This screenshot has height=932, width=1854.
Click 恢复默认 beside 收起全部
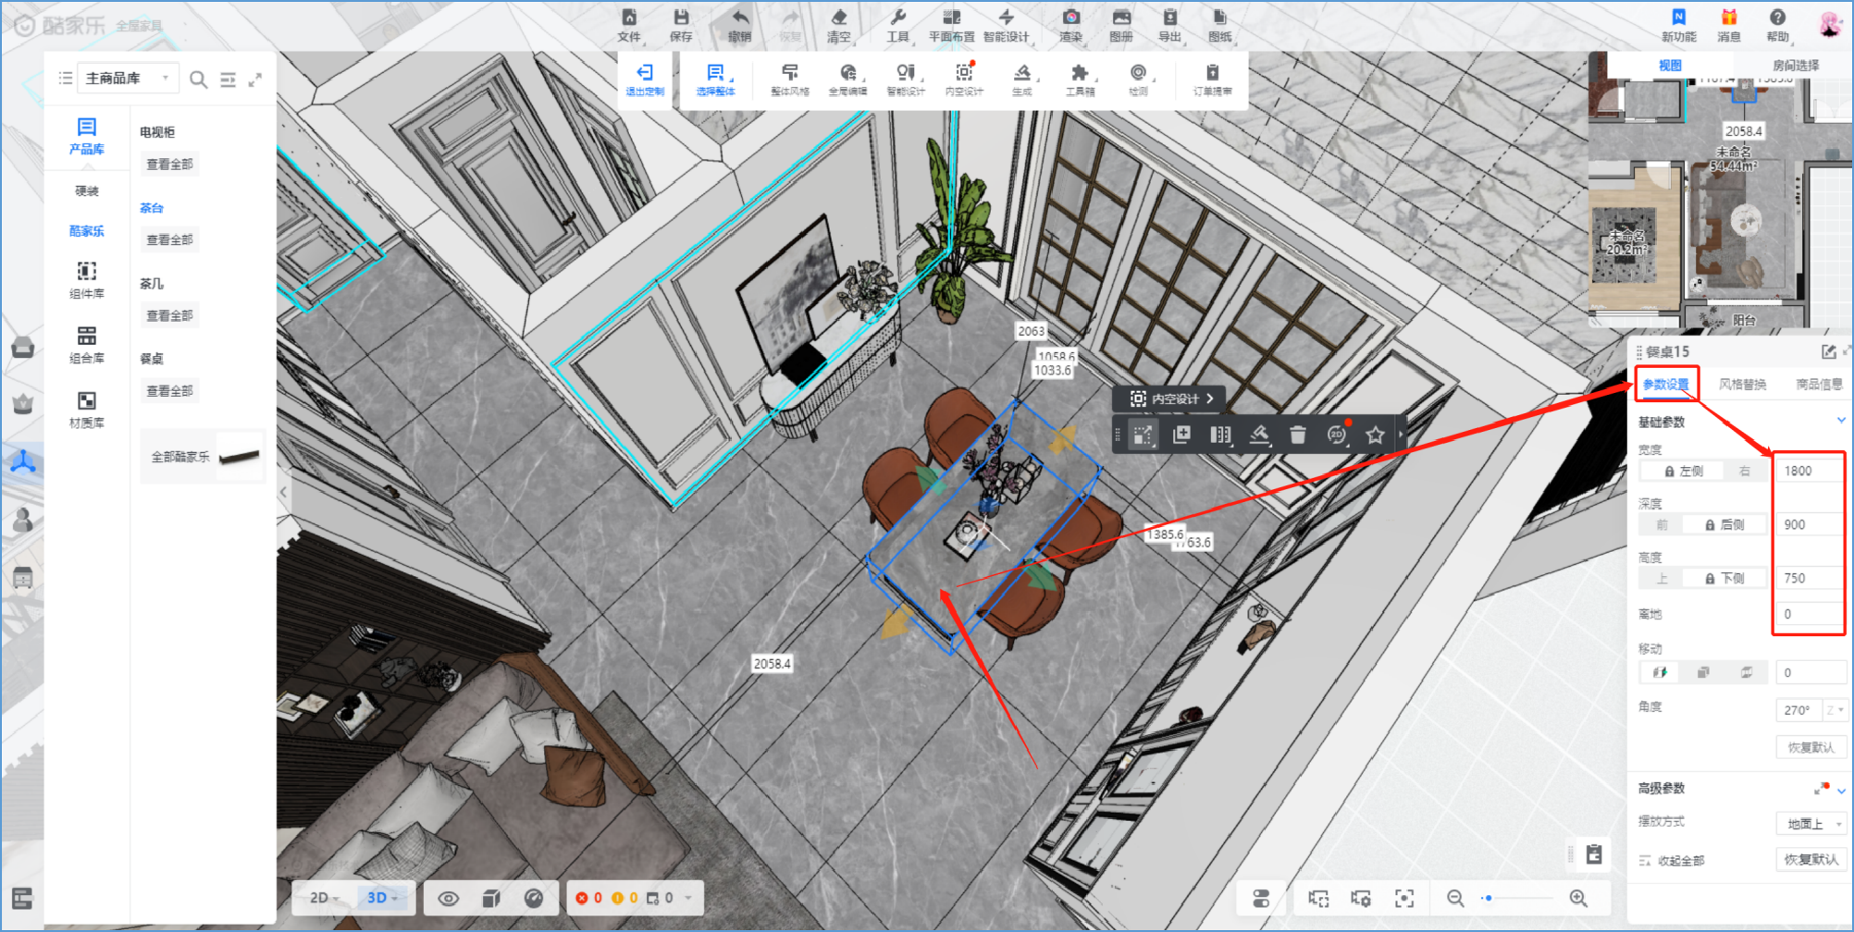1811,859
